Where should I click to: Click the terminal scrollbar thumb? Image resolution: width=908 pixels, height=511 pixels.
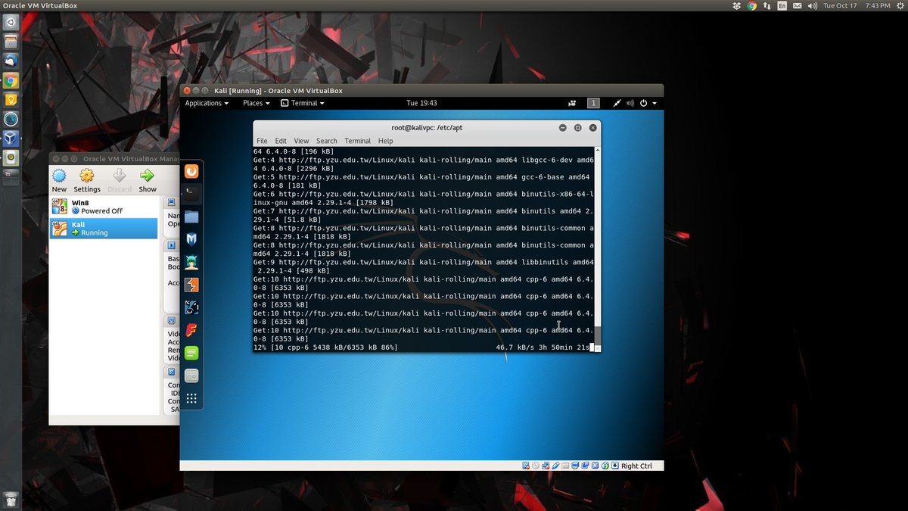point(597,337)
